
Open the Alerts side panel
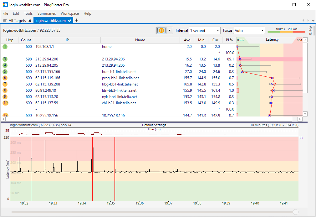point(311,31)
